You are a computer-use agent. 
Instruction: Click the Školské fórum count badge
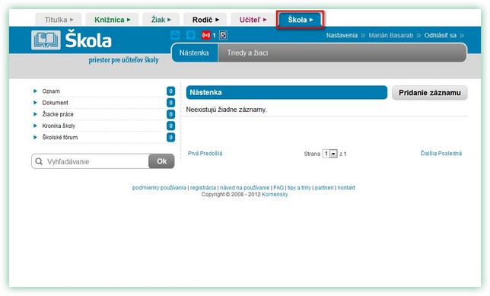pos(170,137)
